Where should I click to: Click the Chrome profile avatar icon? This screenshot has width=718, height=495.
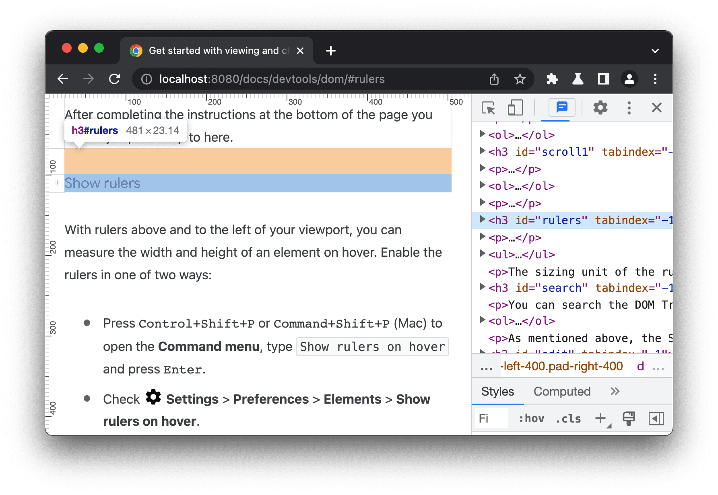(x=629, y=79)
